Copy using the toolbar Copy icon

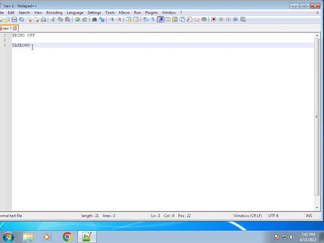tap(60, 19)
